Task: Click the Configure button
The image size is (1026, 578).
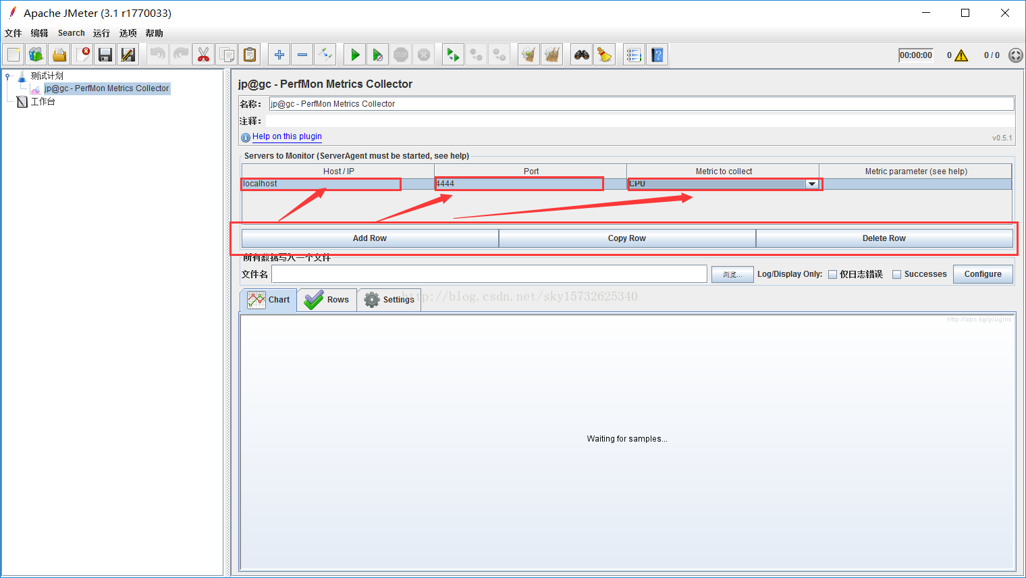Action: tap(983, 274)
